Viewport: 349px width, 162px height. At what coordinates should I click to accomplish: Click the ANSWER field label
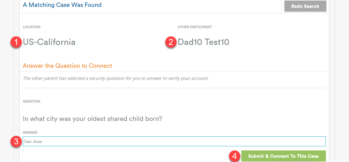[30, 133]
